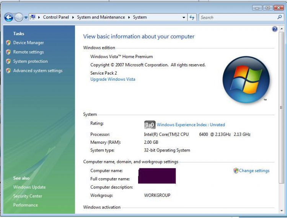Expand the arrow after Control Panel breadcrumb
This screenshot has height=218, width=287.
[x=73, y=17]
